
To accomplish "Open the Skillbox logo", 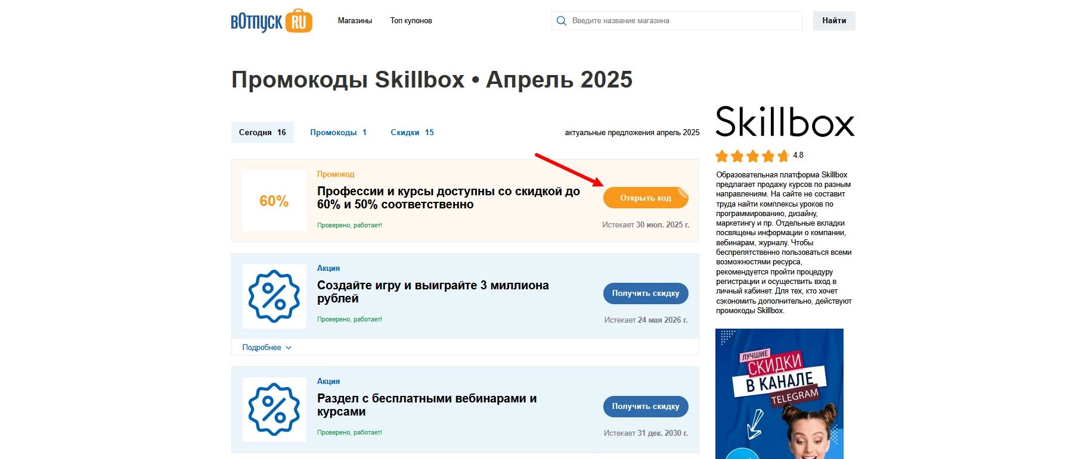I will pos(785,122).
